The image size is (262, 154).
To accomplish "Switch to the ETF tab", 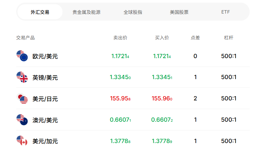I will pyautogui.click(x=226, y=12).
